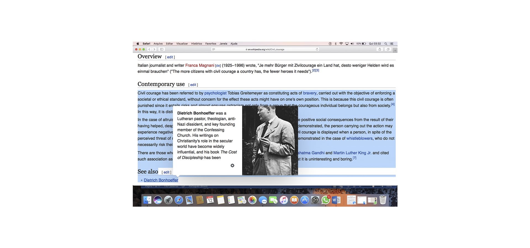Open the Apple menu
Screen dimensions: 530x248
click(138, 44)
